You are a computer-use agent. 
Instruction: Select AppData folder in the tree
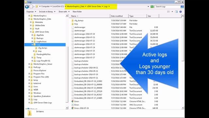40,35
